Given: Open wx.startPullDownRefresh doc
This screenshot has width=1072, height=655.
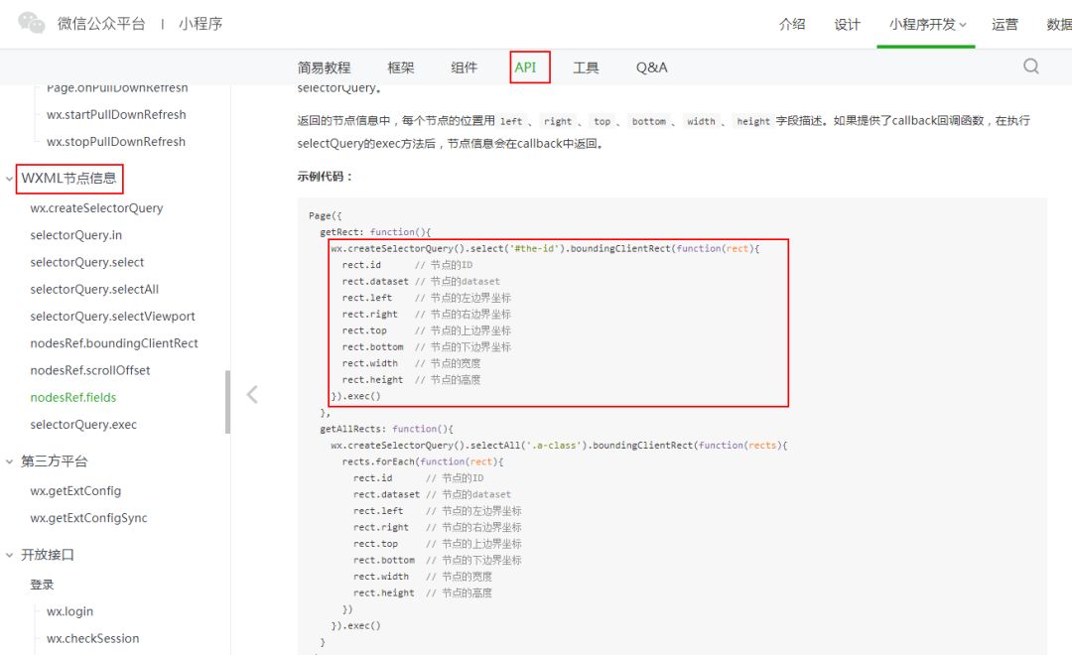Looking at the screenshot, I should point(116,114).
